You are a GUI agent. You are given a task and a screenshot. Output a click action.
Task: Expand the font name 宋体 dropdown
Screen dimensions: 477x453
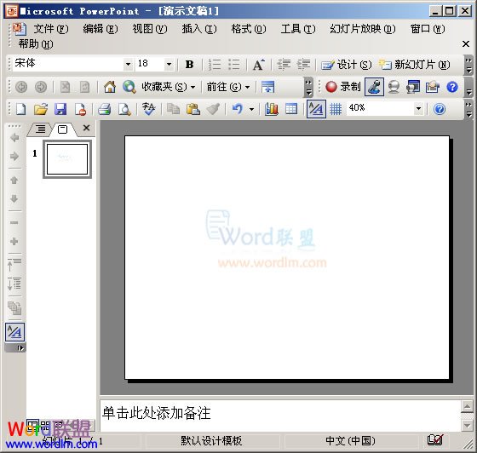[128, 65]
